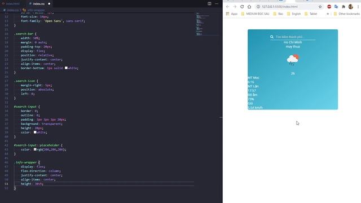Open the browser profile avatar
The width and height of the screenshot is (361, 203).
coord(351,7)
